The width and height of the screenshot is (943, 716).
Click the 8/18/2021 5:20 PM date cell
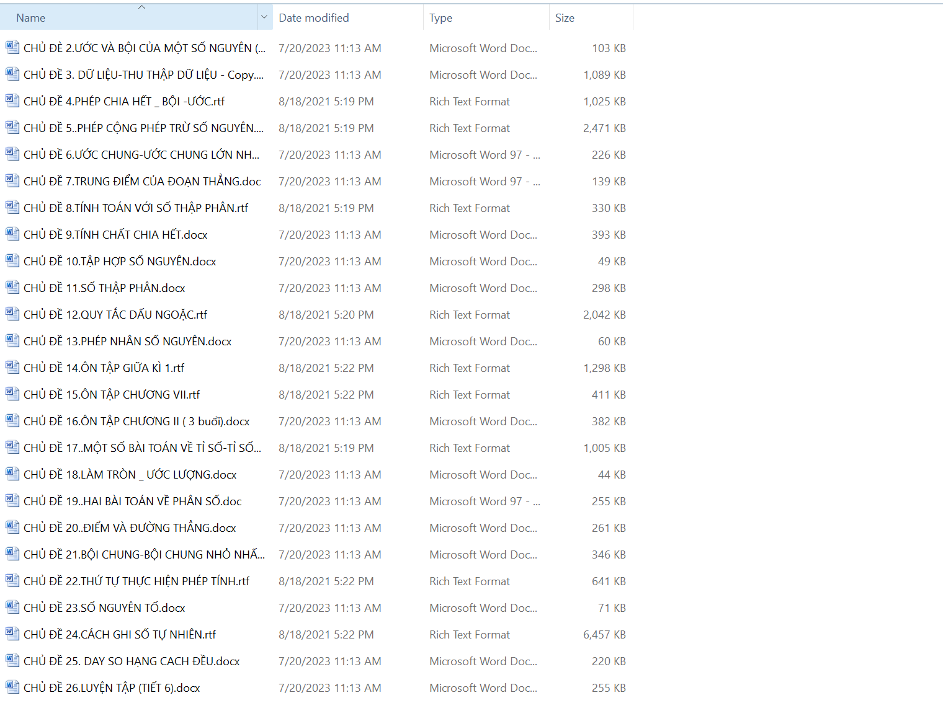coord(326,314)
